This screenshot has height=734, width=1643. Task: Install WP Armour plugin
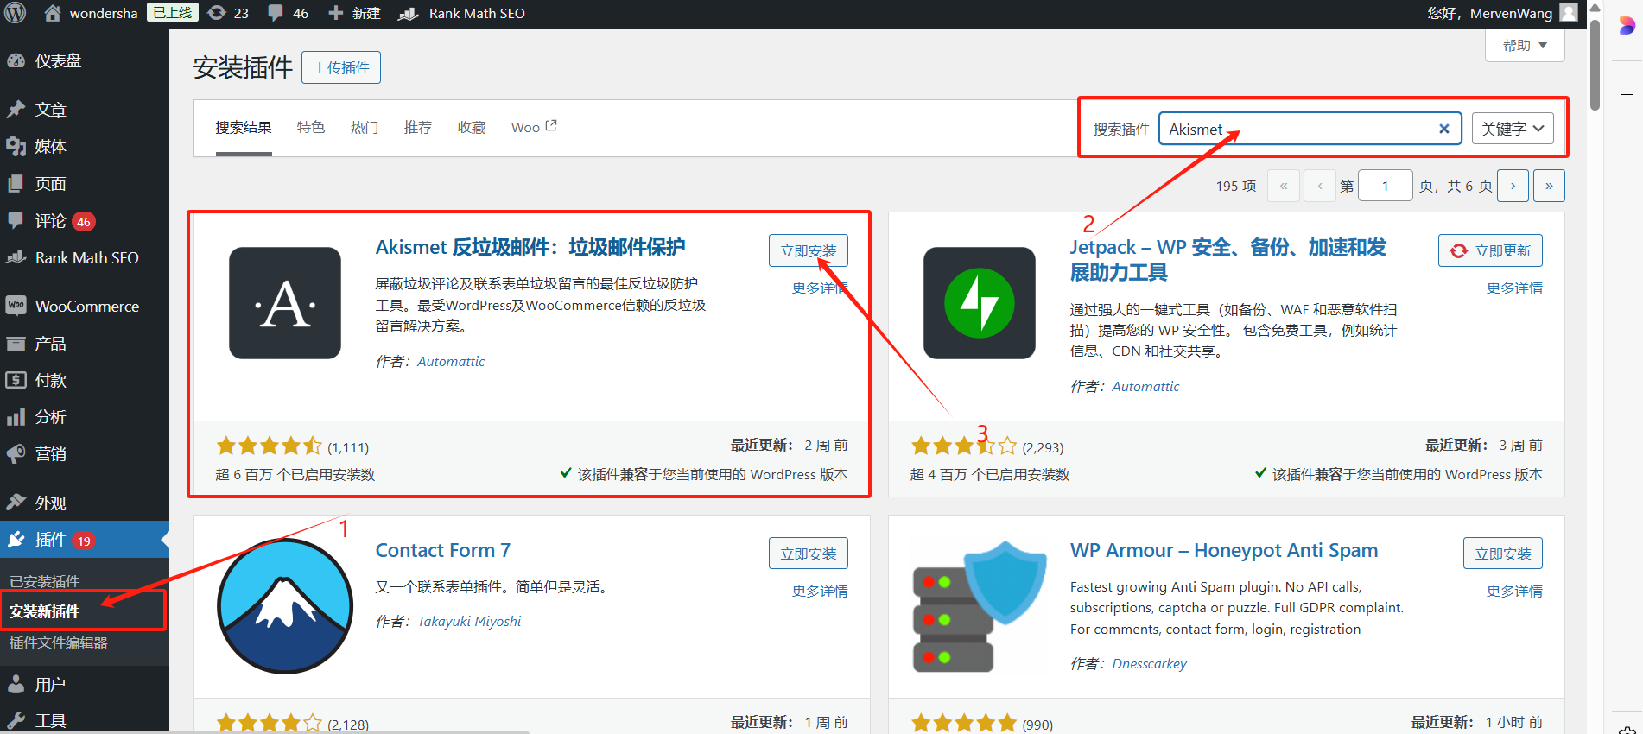click(1503, 554)
